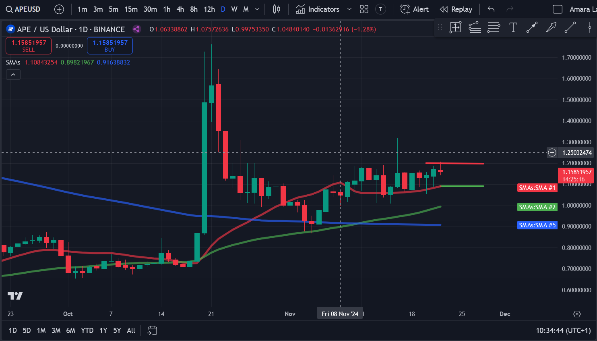
Task: Set date range to 5D
Action: tap(27, 331)
